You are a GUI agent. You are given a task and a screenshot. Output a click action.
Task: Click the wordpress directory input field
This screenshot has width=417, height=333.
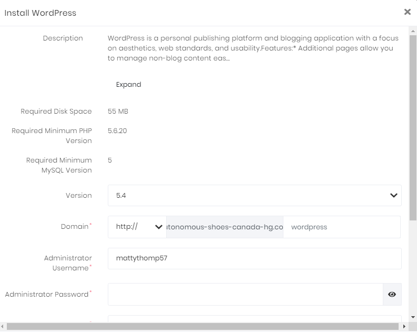[342, 227]
